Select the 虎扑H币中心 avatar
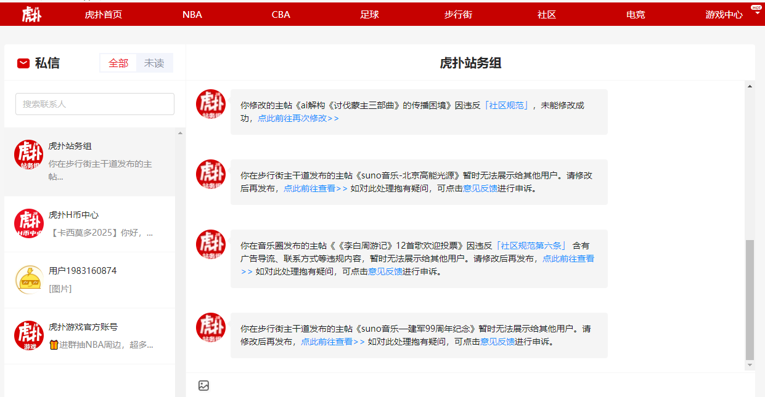Screen dimensions: 765x397 tap(29, 223)
